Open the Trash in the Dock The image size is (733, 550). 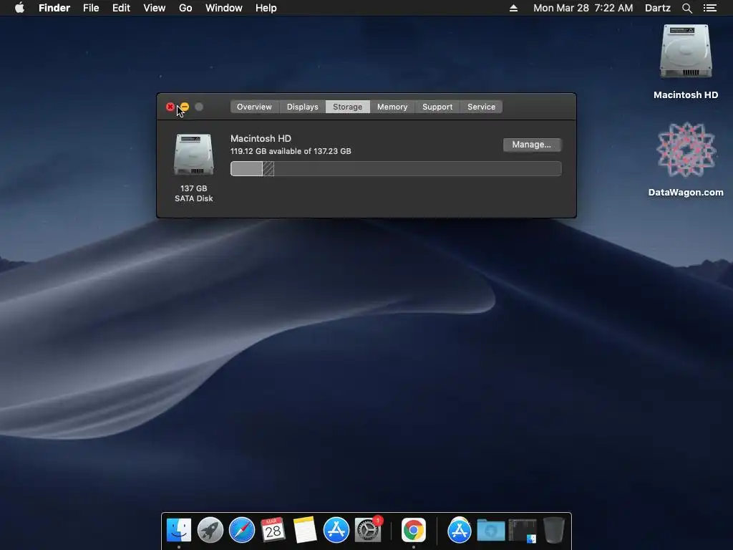(x=554, y=530)
